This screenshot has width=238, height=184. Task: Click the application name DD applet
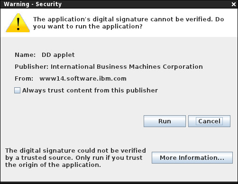click(x=58, y=55)
